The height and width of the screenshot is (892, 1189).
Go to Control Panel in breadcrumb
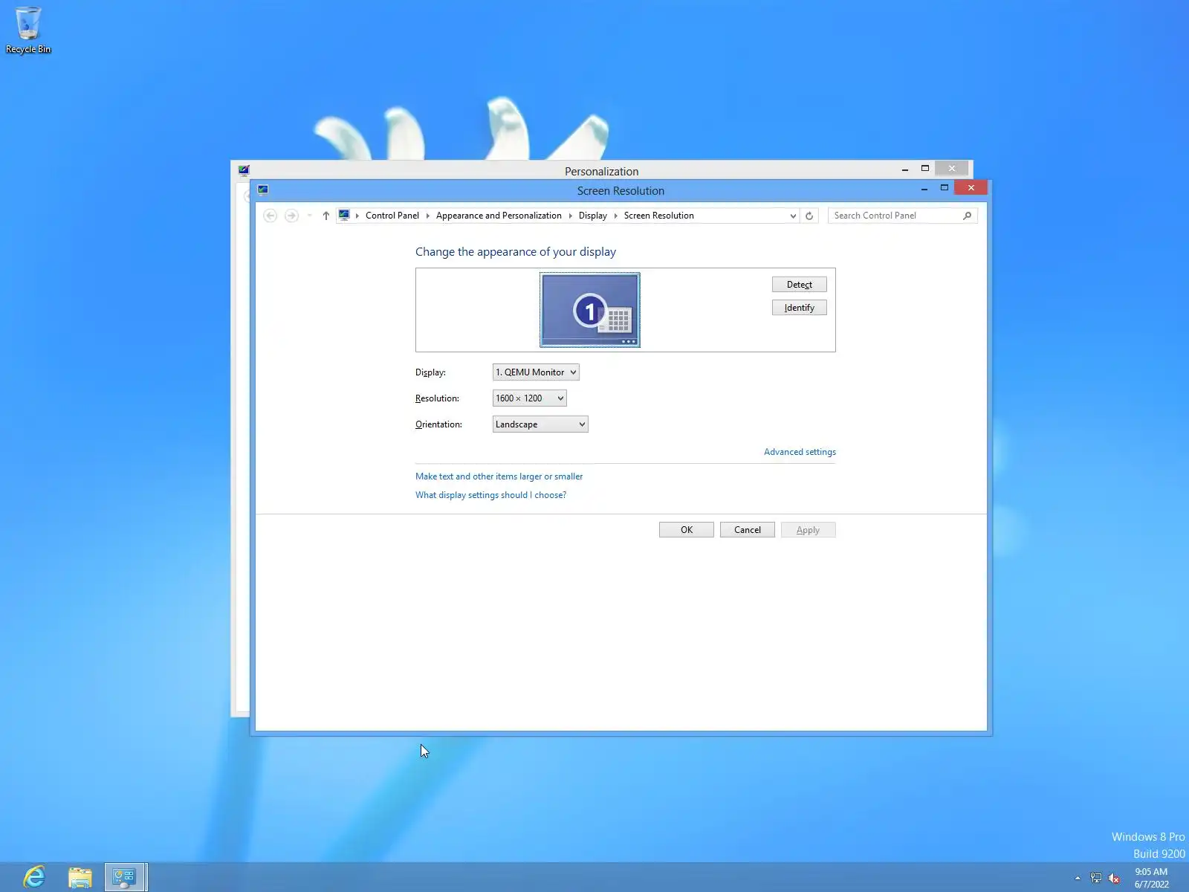coord(392,216)
